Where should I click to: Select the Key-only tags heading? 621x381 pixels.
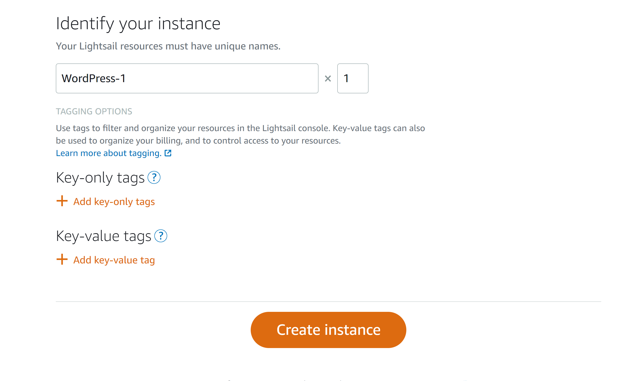pos(100,178)
